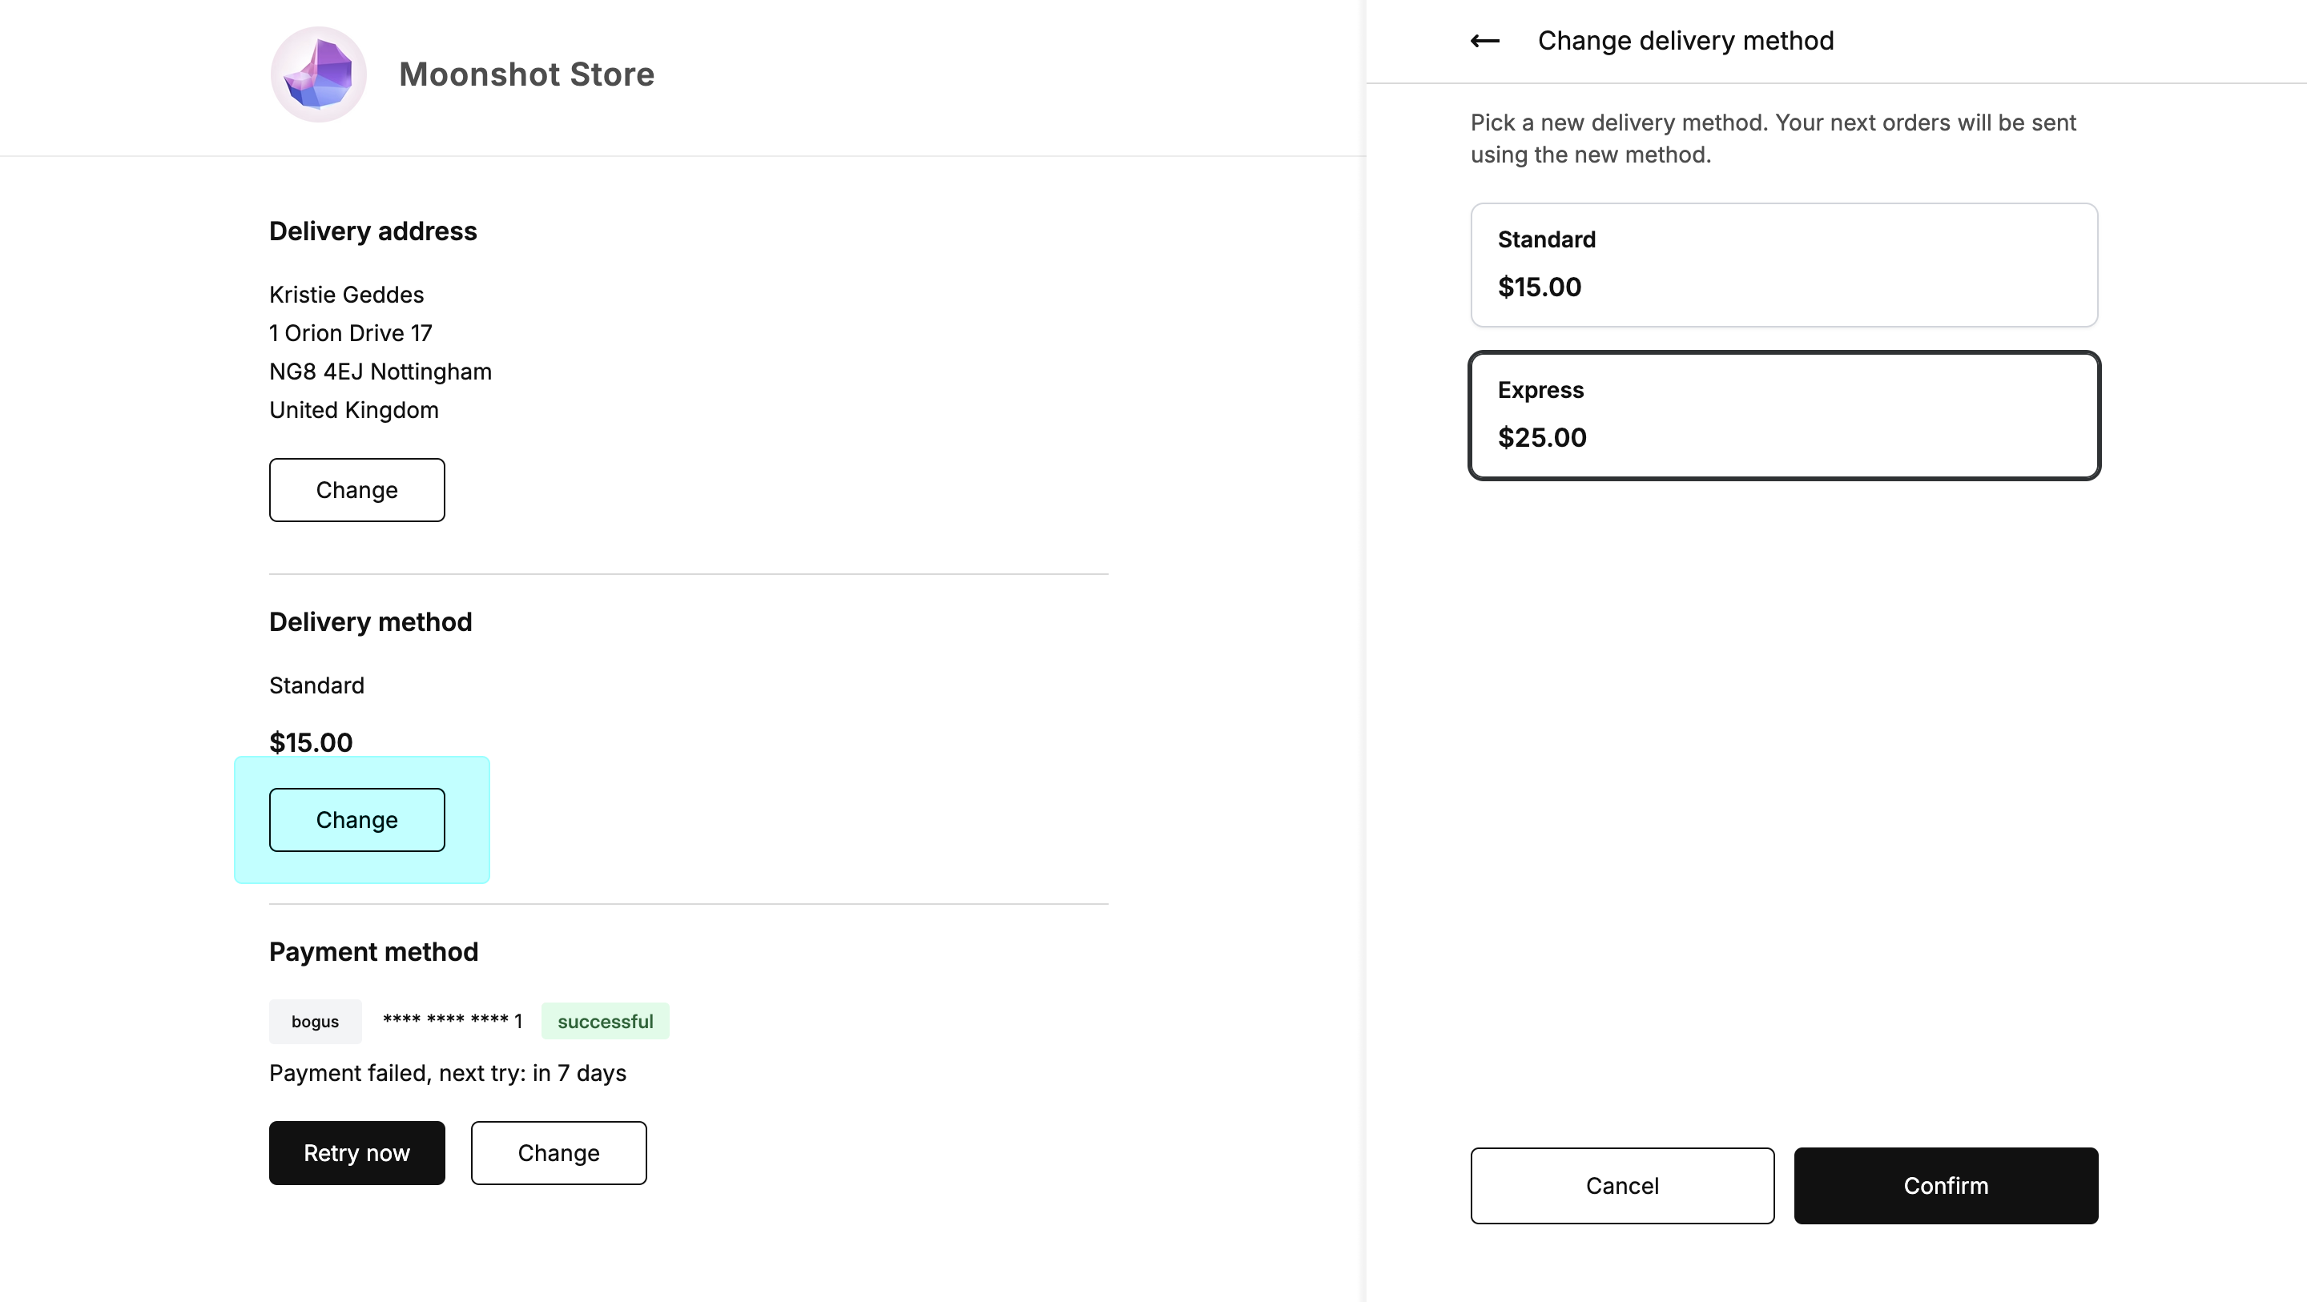2307x1302 pixels.
Task: Expand delivery address change options
Action: [x=356, y=489]
